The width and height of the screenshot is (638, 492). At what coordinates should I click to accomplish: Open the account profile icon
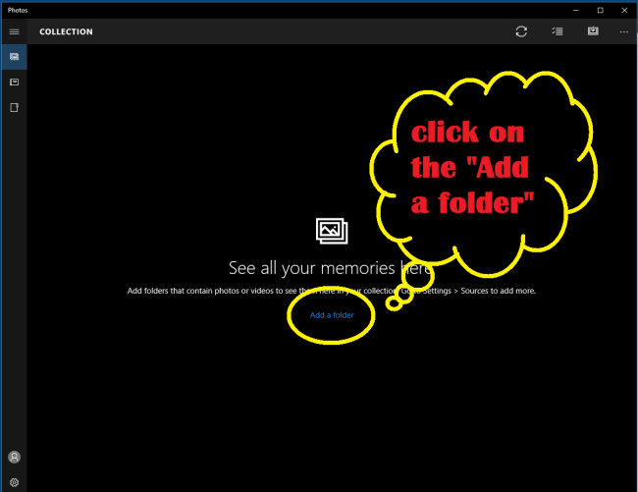(15, 457)
